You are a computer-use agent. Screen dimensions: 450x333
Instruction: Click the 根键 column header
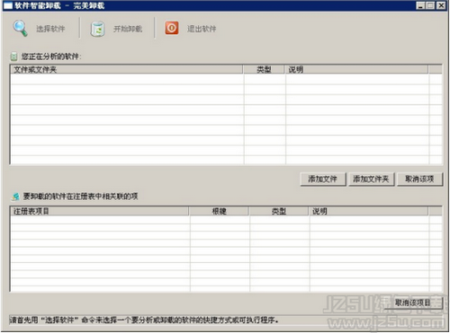220,211
